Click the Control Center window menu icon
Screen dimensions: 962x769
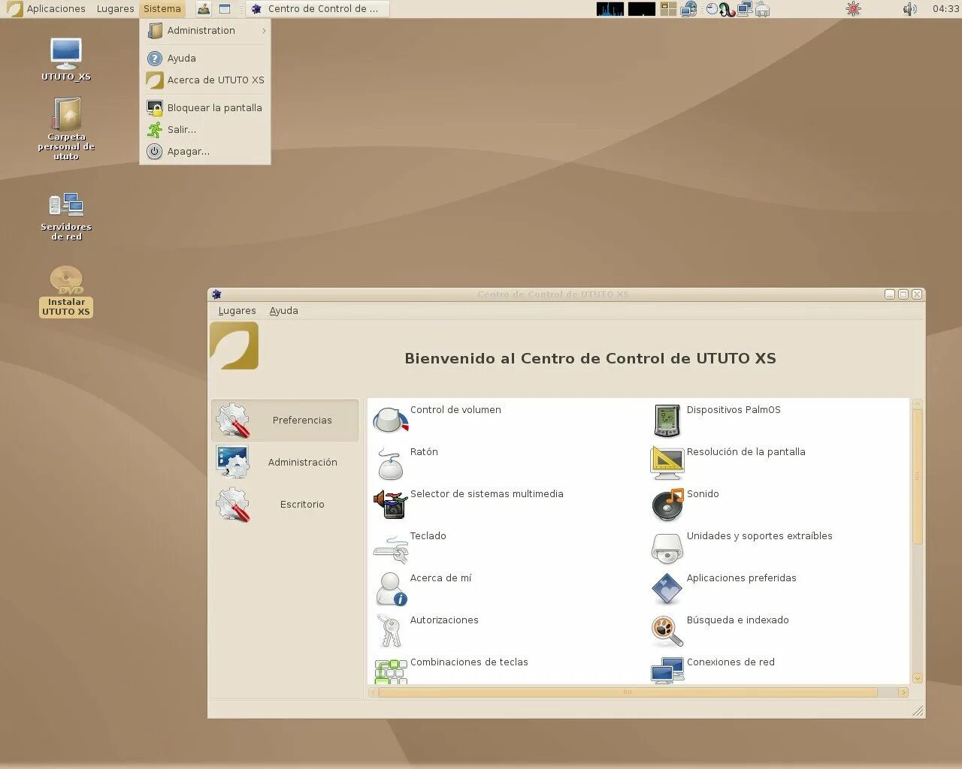point(216,294)
